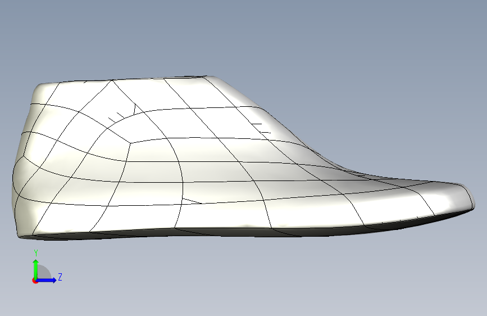Click the blue Z axis arrow of the triad
The image size is (487, 316).
click(x=46, y=280)
